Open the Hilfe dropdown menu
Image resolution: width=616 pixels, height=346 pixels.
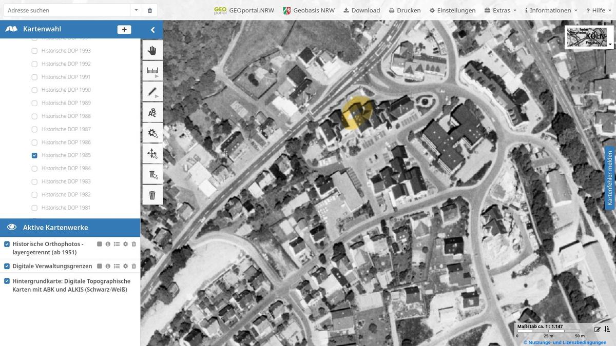599,10
